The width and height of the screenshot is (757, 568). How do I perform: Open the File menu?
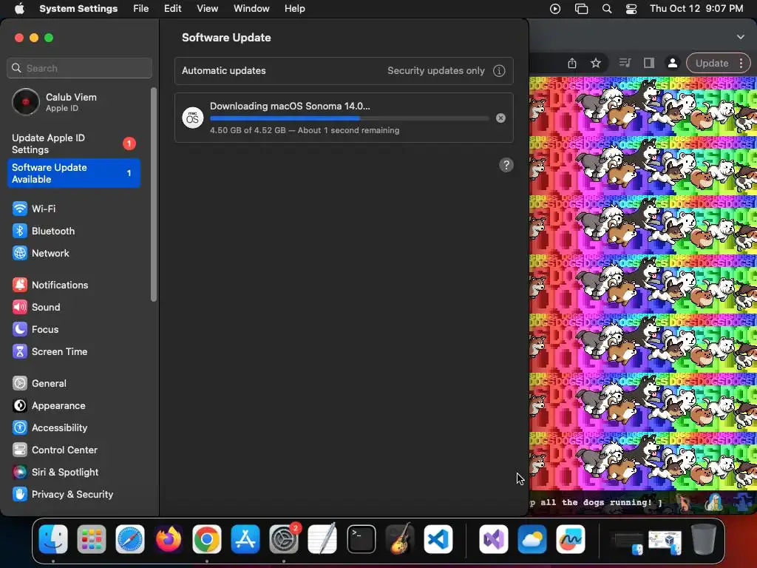(x=141, y=9)
